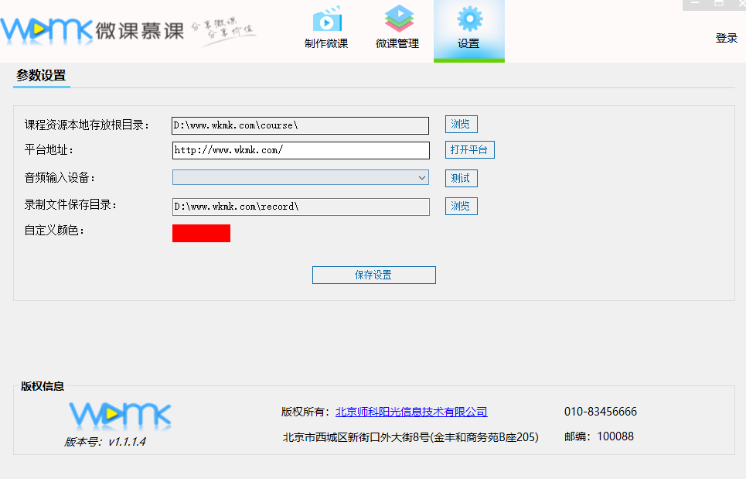
Task: Browse for the course resource directory
Action: tap(461, 124)
